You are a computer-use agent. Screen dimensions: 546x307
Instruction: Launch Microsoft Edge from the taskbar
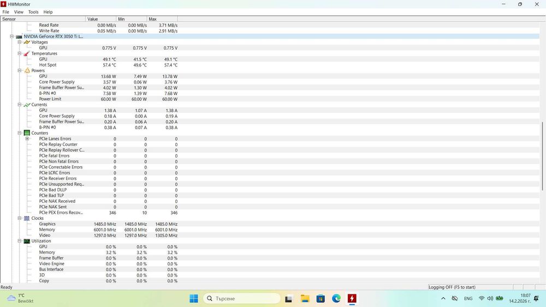click(x=336, y=298)
